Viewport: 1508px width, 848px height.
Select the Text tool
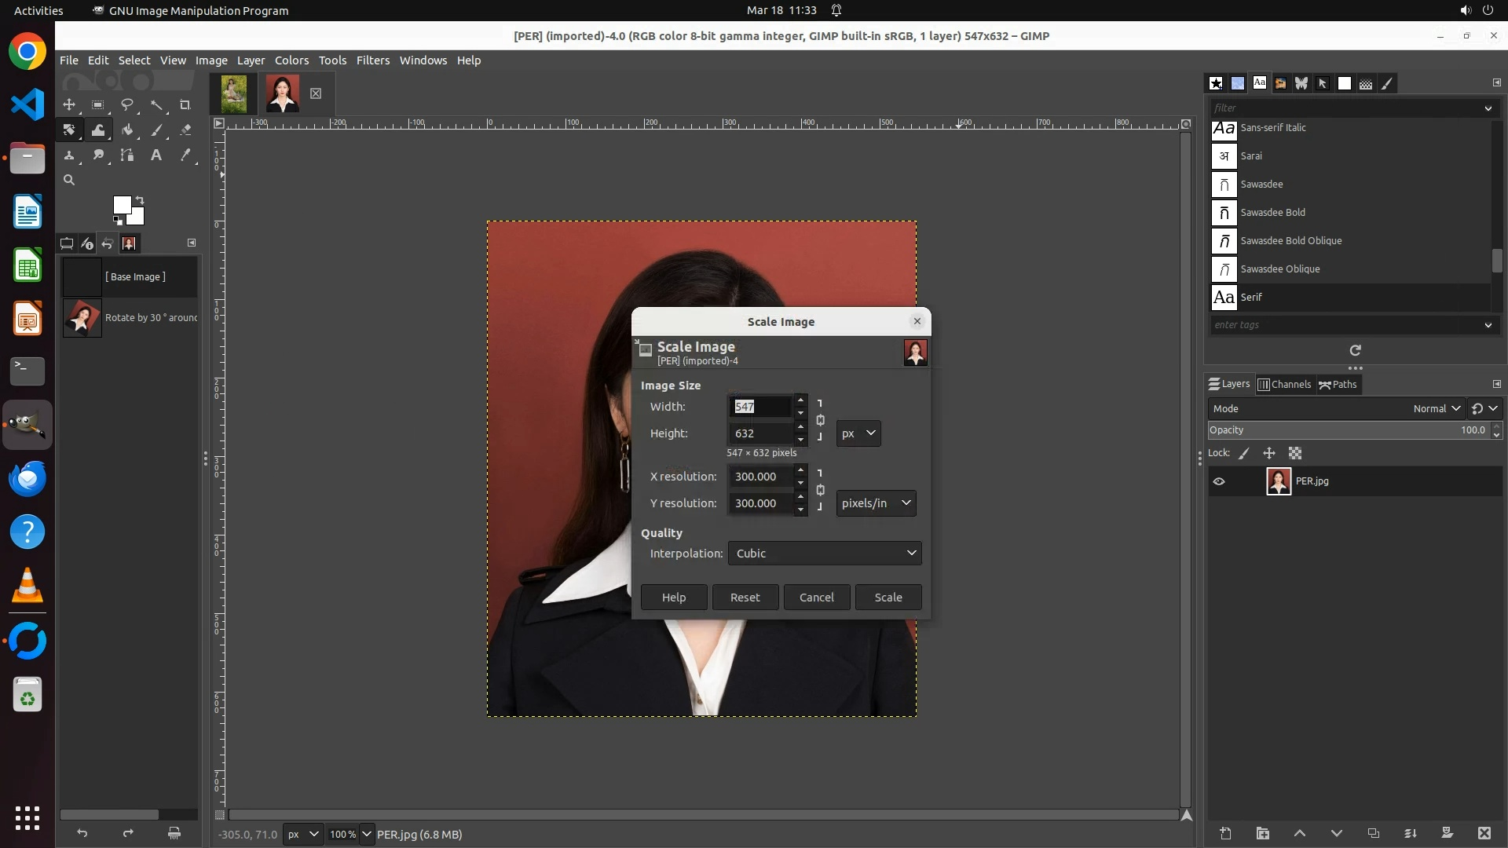156,155
